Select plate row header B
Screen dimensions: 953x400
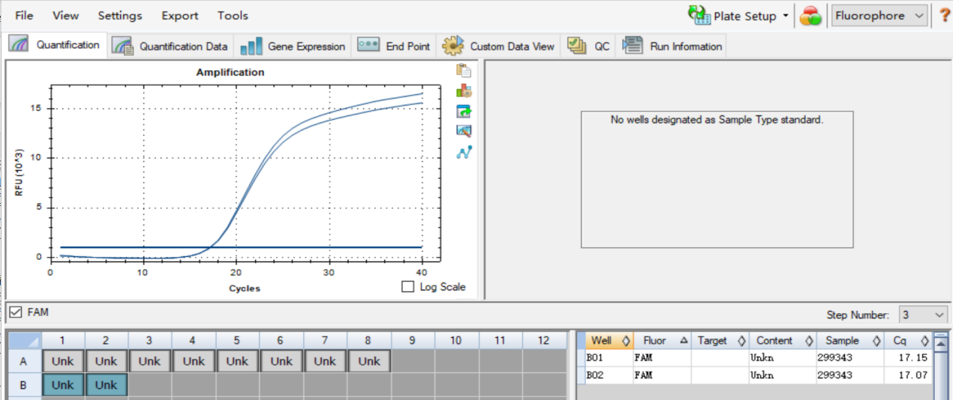(x=23, y=385)
